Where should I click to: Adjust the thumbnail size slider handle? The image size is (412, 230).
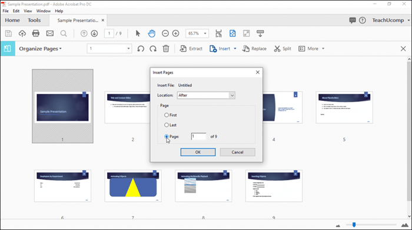[354, 225]
